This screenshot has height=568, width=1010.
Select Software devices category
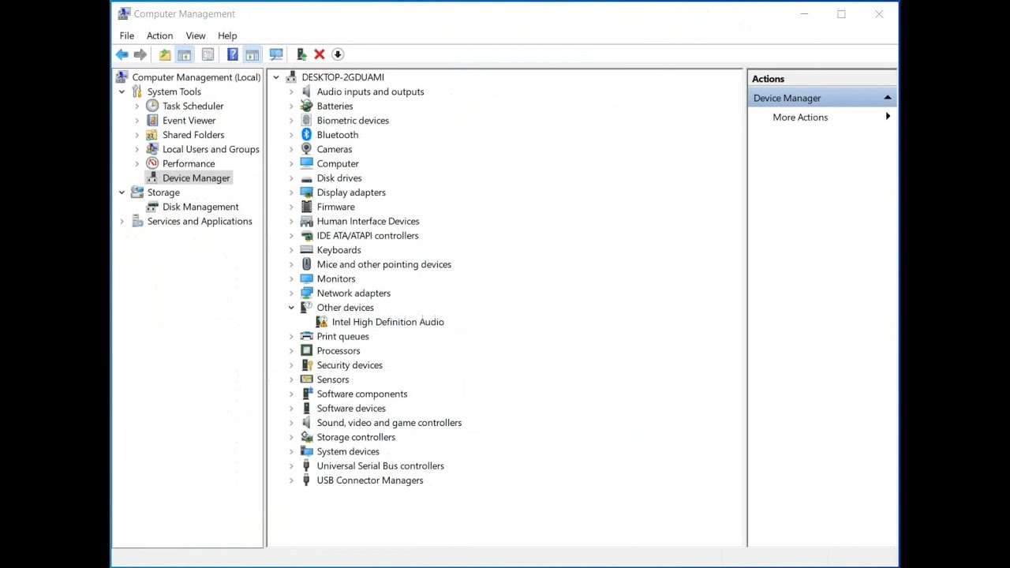tap(351, 408)
